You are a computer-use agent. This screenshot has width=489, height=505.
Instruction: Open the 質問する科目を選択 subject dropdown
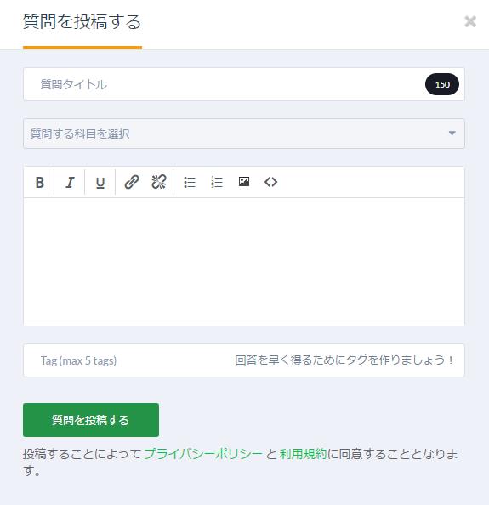click(244, 133)
